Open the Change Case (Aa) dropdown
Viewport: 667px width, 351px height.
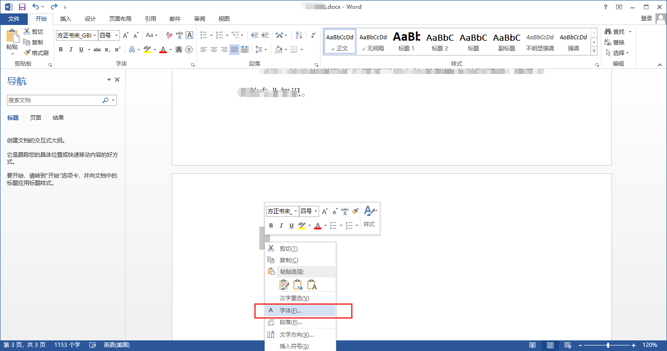151,35
